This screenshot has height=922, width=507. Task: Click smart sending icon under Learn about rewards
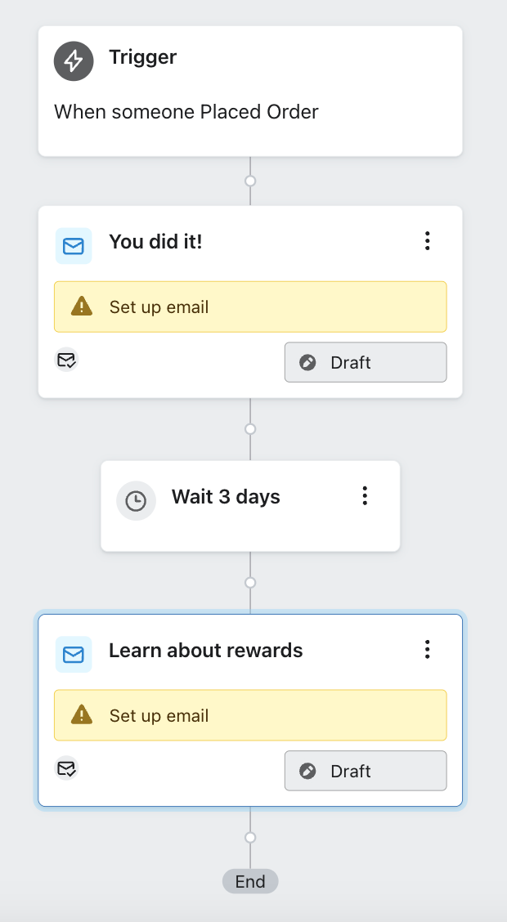(x=66, y=768)
